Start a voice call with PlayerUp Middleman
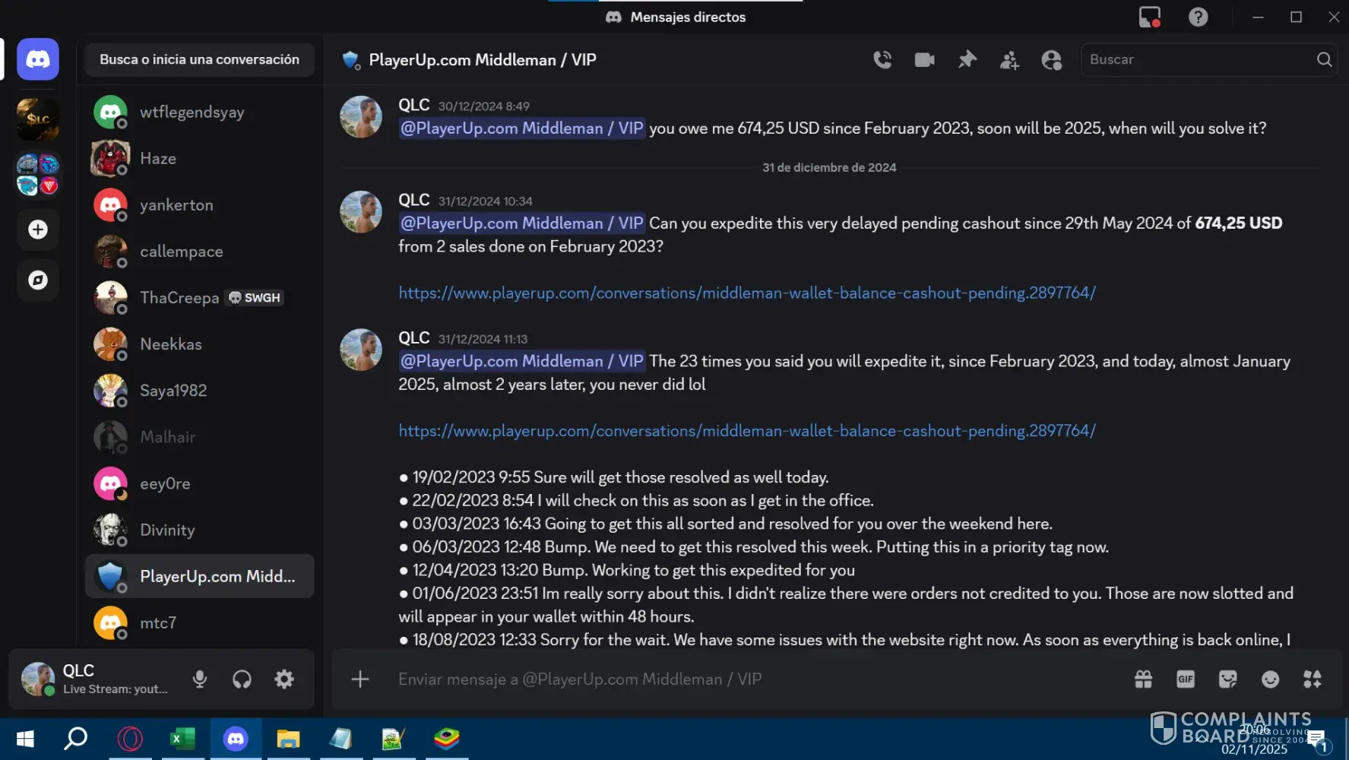1349x760 pixels. (882, 59)
